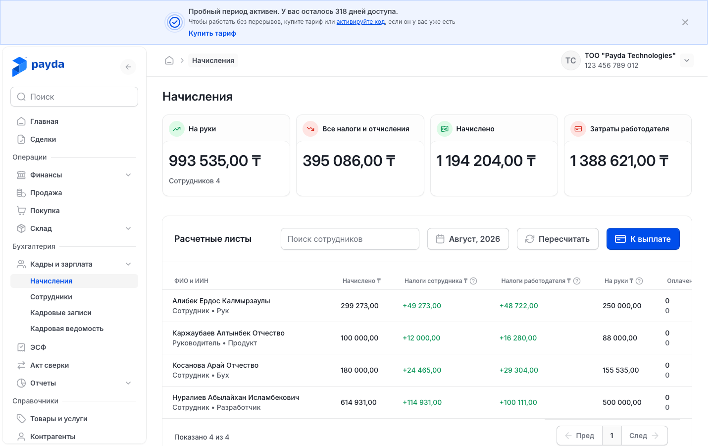Click info icon next to 'Налоги работодателя'
Screen dimensions: 713x446
pos(577,281)
